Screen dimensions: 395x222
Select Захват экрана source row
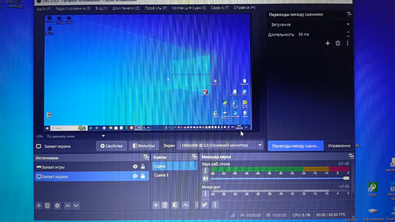(91, 176)
